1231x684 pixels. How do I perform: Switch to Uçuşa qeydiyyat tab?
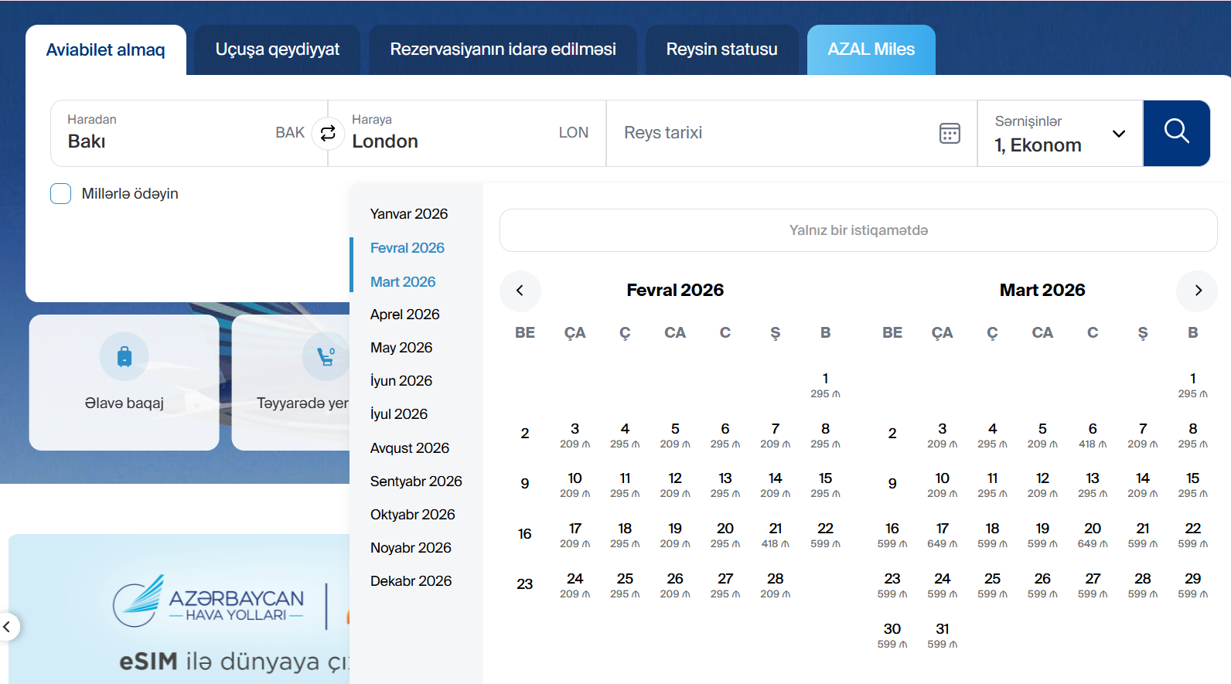tap(277, 50)
